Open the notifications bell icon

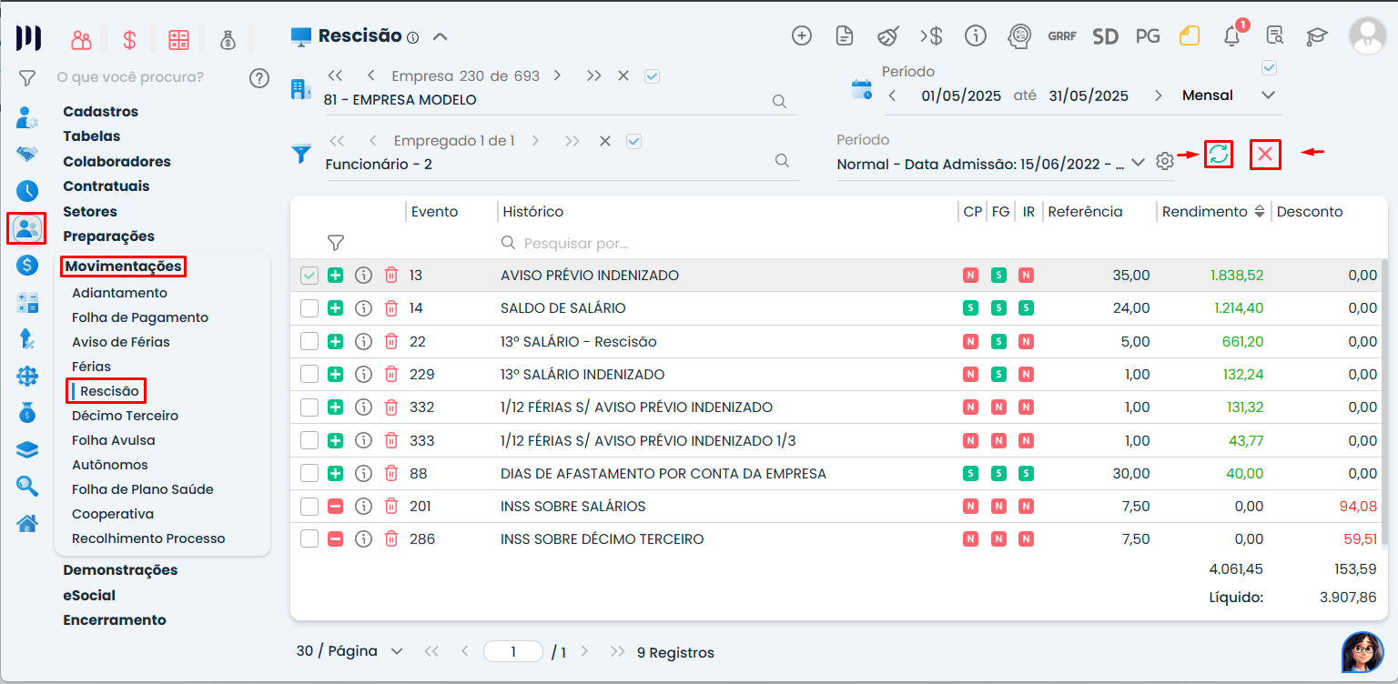click(1231, 36)
